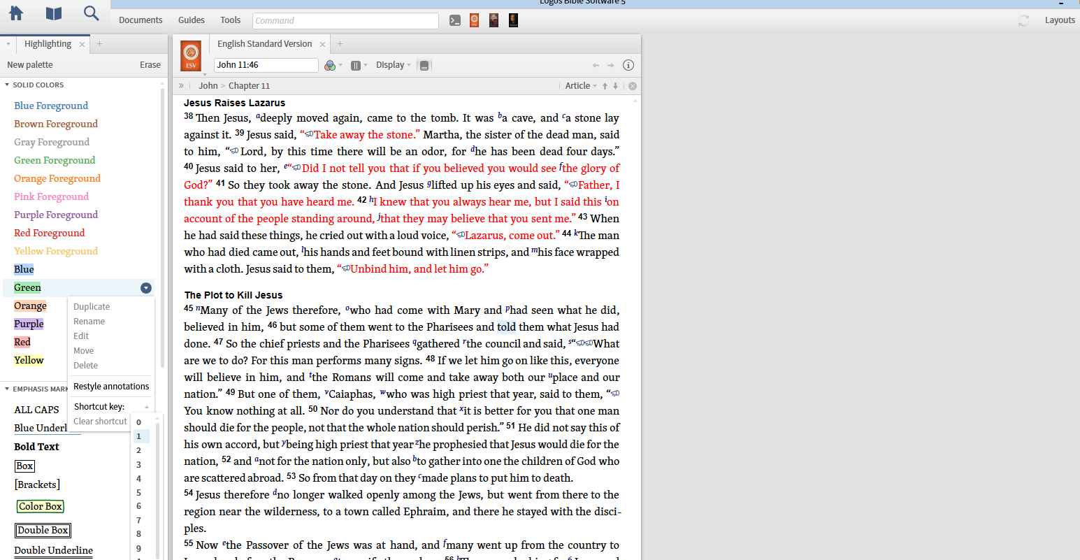Click the Command input box
Image resolution: width=1080 pixels, height=560 pixels.
click(345, 20)
